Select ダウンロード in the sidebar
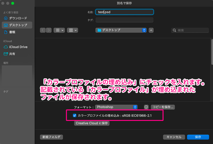This screenshot has height=144, width=213. tap(18, 18)
